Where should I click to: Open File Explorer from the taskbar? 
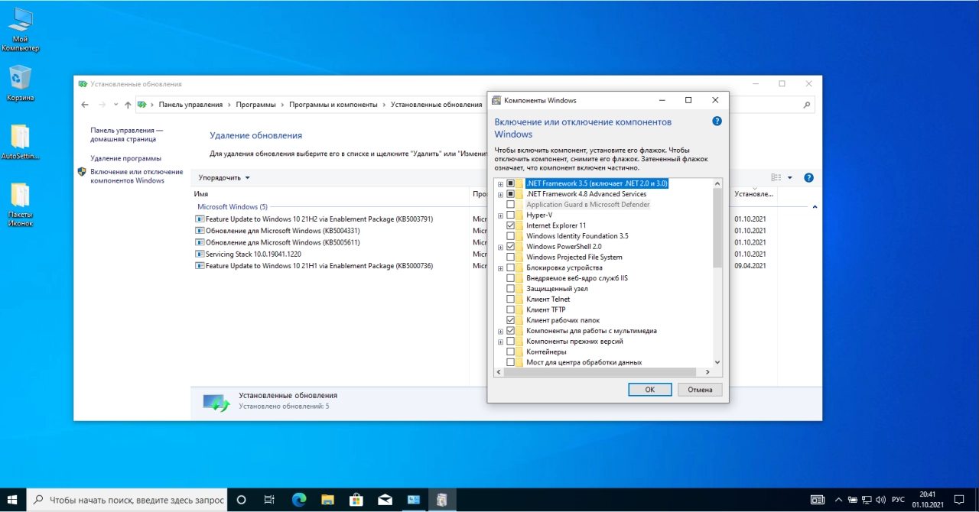coord(327,500)
